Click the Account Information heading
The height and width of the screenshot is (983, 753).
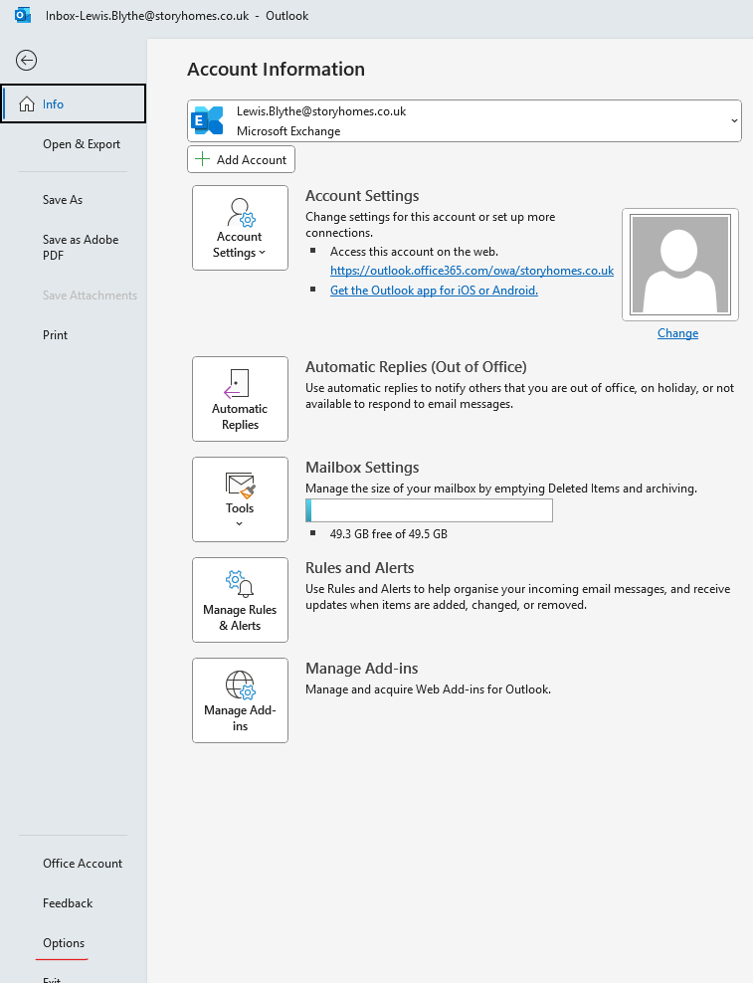pos(276,69)
